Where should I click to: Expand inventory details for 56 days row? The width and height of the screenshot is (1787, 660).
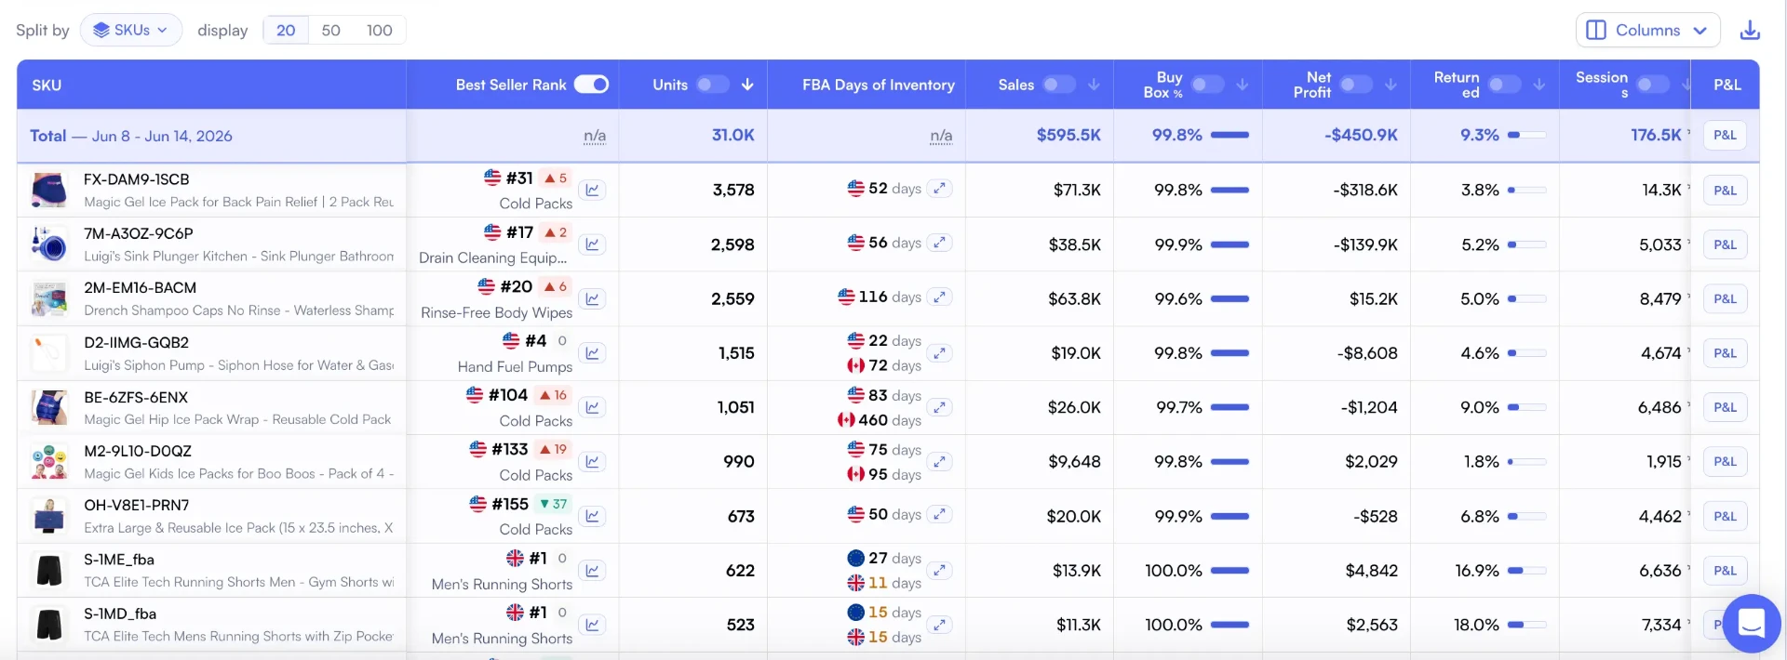(940, 243)
